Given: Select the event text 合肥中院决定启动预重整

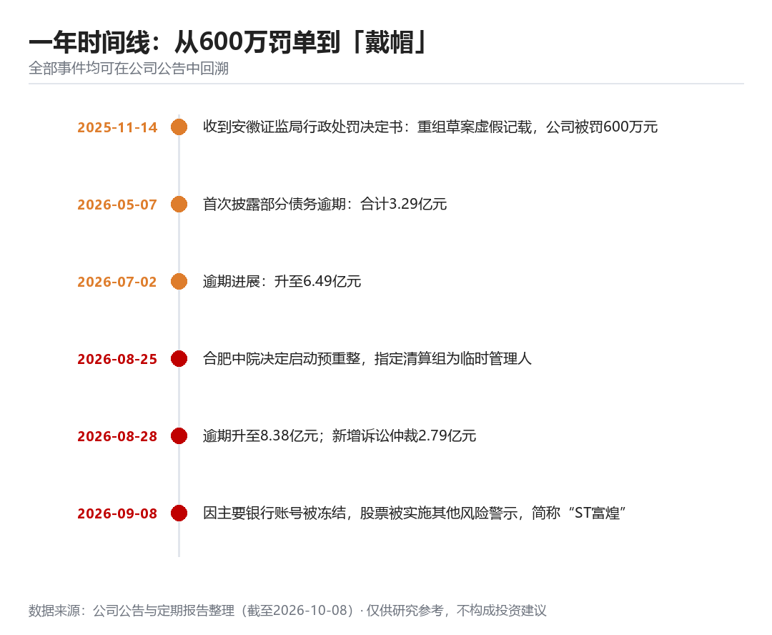Looking at the screenshot, I should point(367,359).
